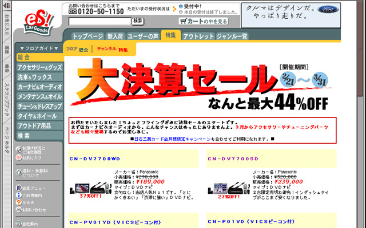
Task: Click the Ford logo in the banner ad
Action: (328, 9)
